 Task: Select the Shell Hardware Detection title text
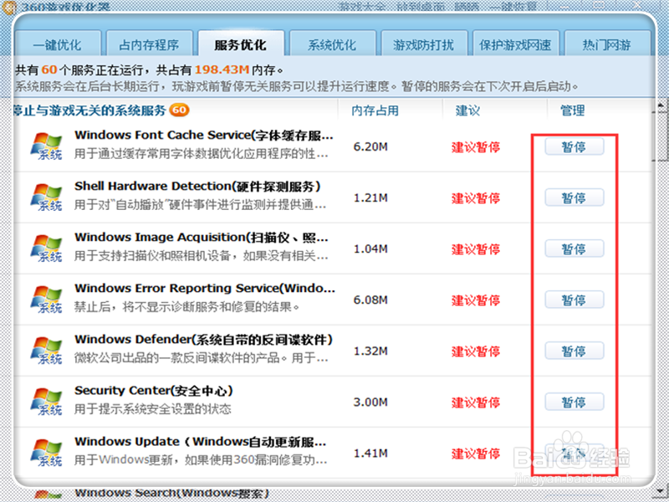coord(197,187)
